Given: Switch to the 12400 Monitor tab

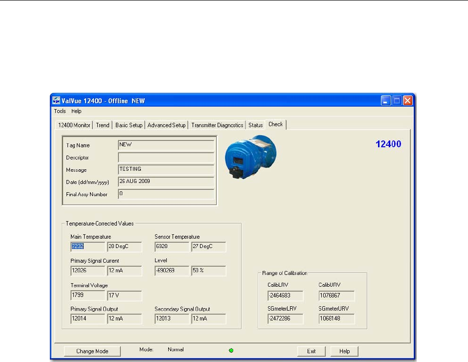Looking at the screenshot, I should [74, 125].
